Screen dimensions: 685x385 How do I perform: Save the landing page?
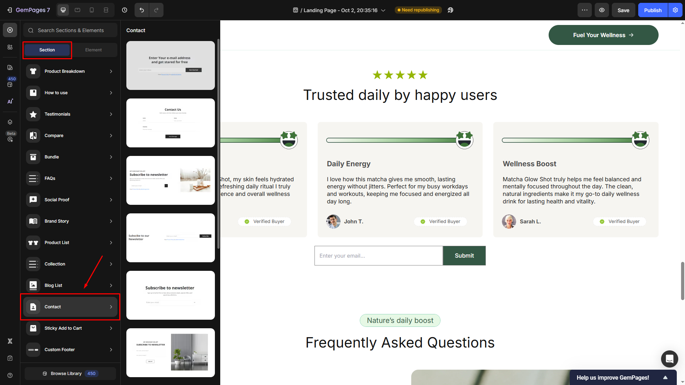pyautogui.click(x=624, y=10)
